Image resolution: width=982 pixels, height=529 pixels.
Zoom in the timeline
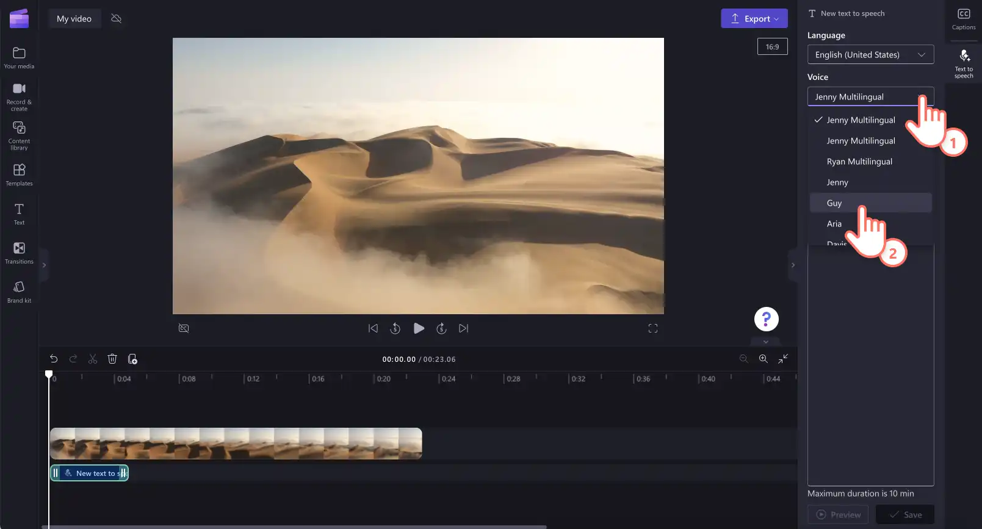[763, 359]
